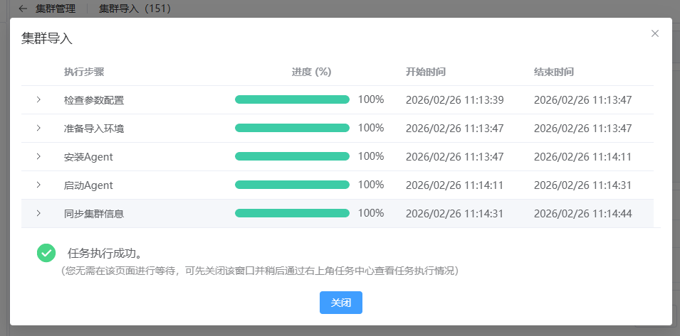The height and width of the screenshot is (336, 680).
Task: Click the green success checkmark icon
Action: (x=46, y=253)
